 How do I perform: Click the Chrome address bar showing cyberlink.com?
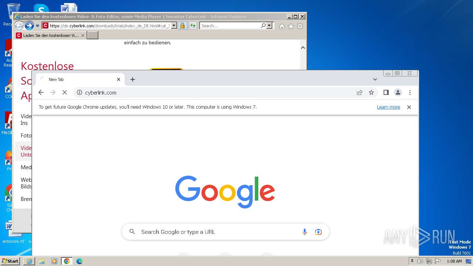coord(225,93)
